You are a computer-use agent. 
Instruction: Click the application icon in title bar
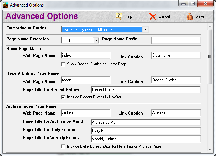[5, 5]
